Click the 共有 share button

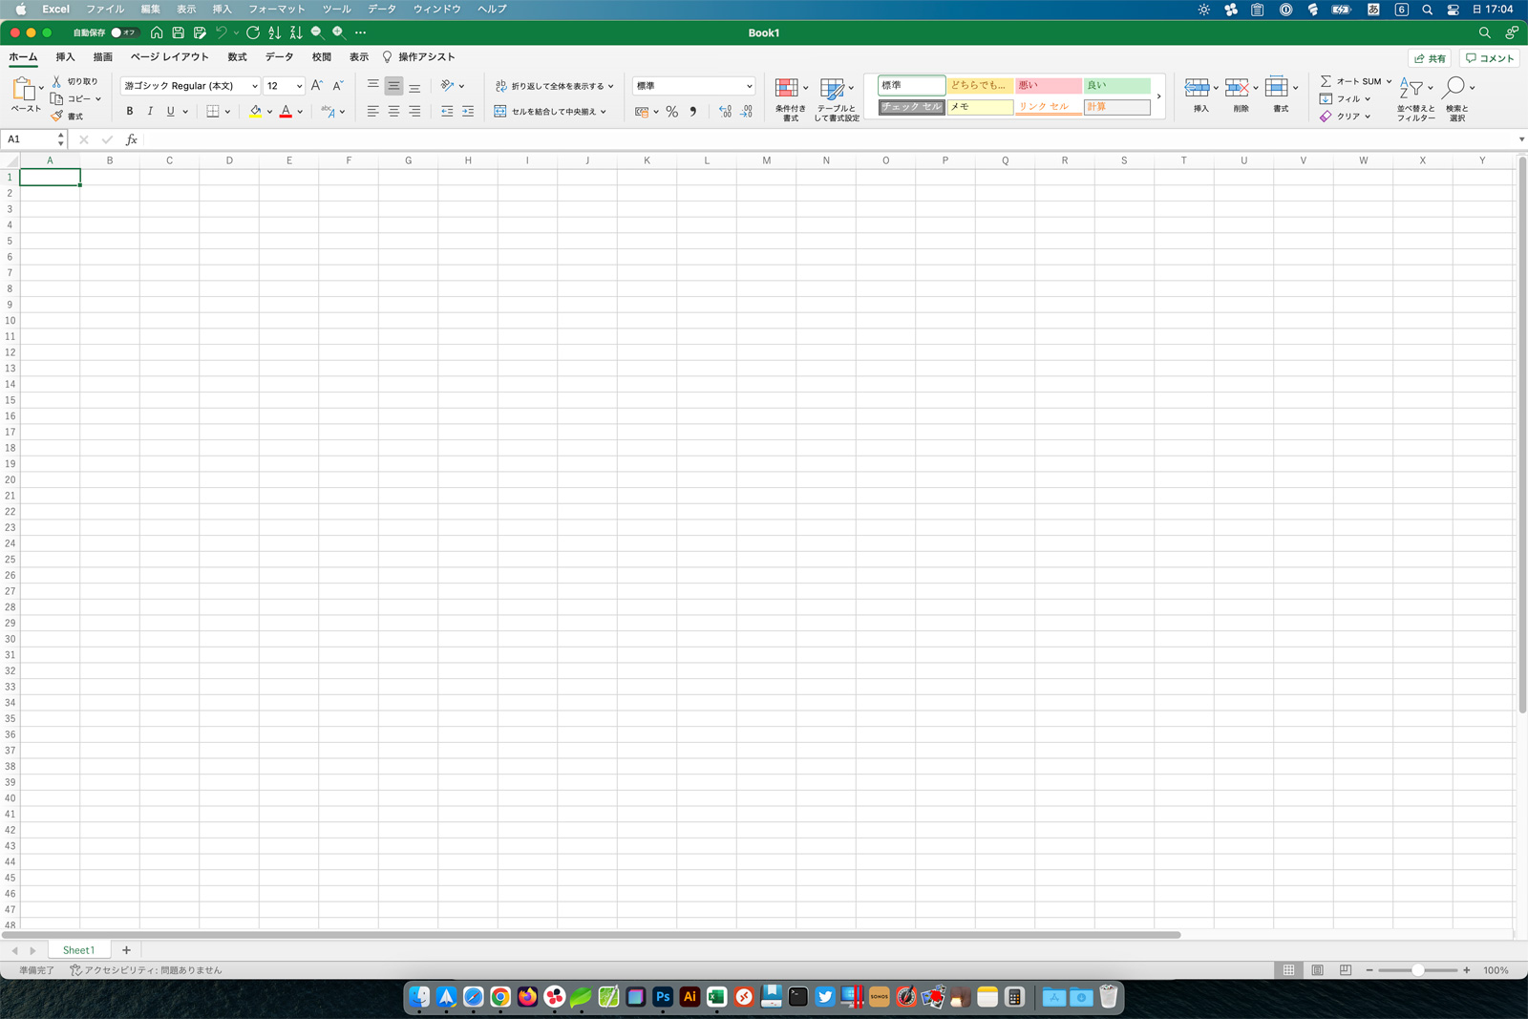1430,58
